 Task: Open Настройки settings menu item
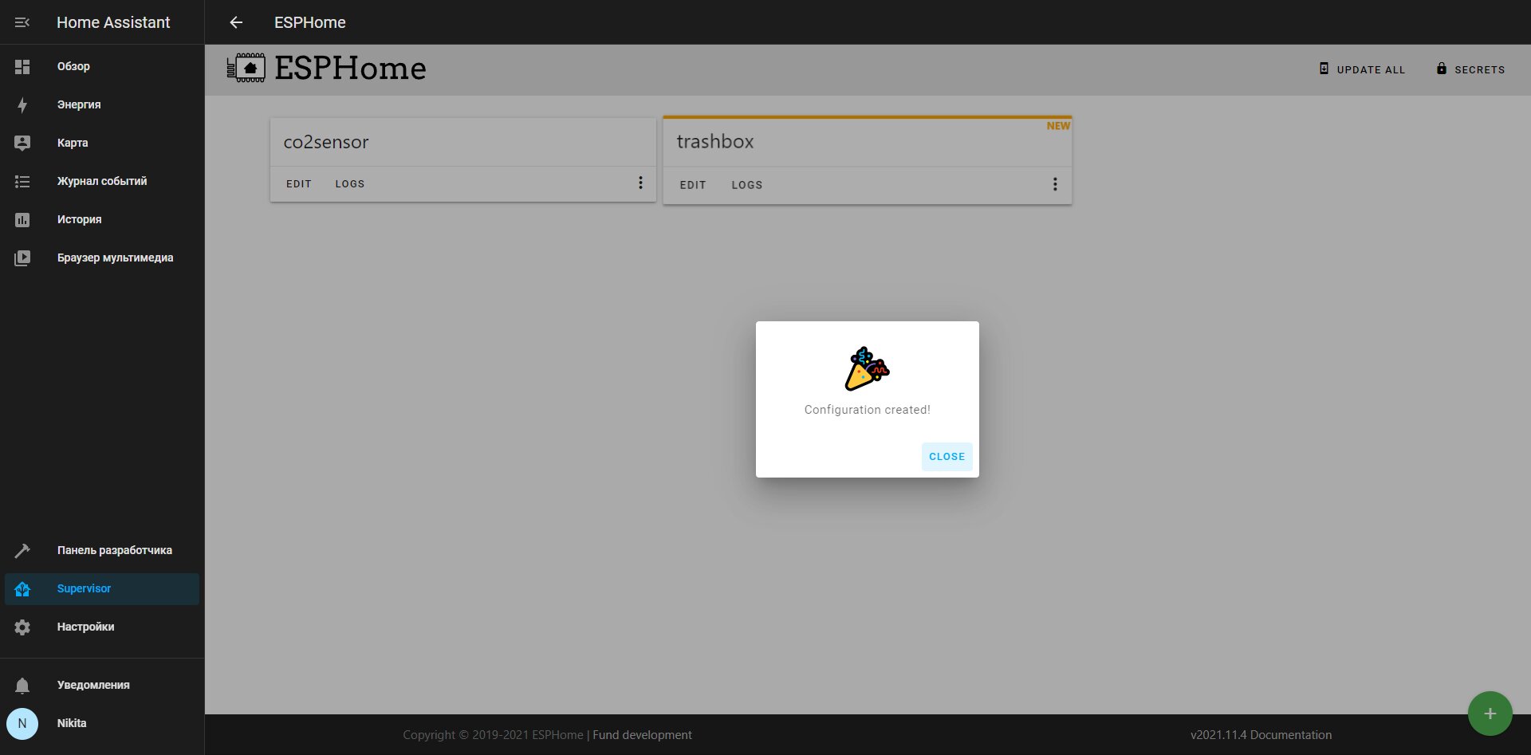tap(102, 627)
